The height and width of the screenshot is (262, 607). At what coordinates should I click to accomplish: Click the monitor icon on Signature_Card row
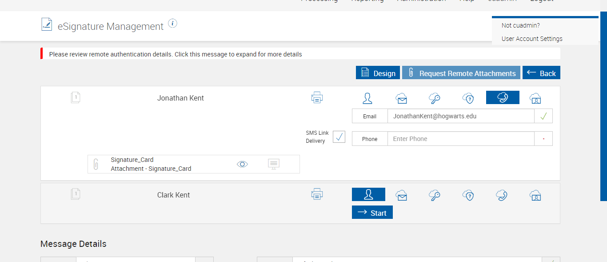click(274, 164)
